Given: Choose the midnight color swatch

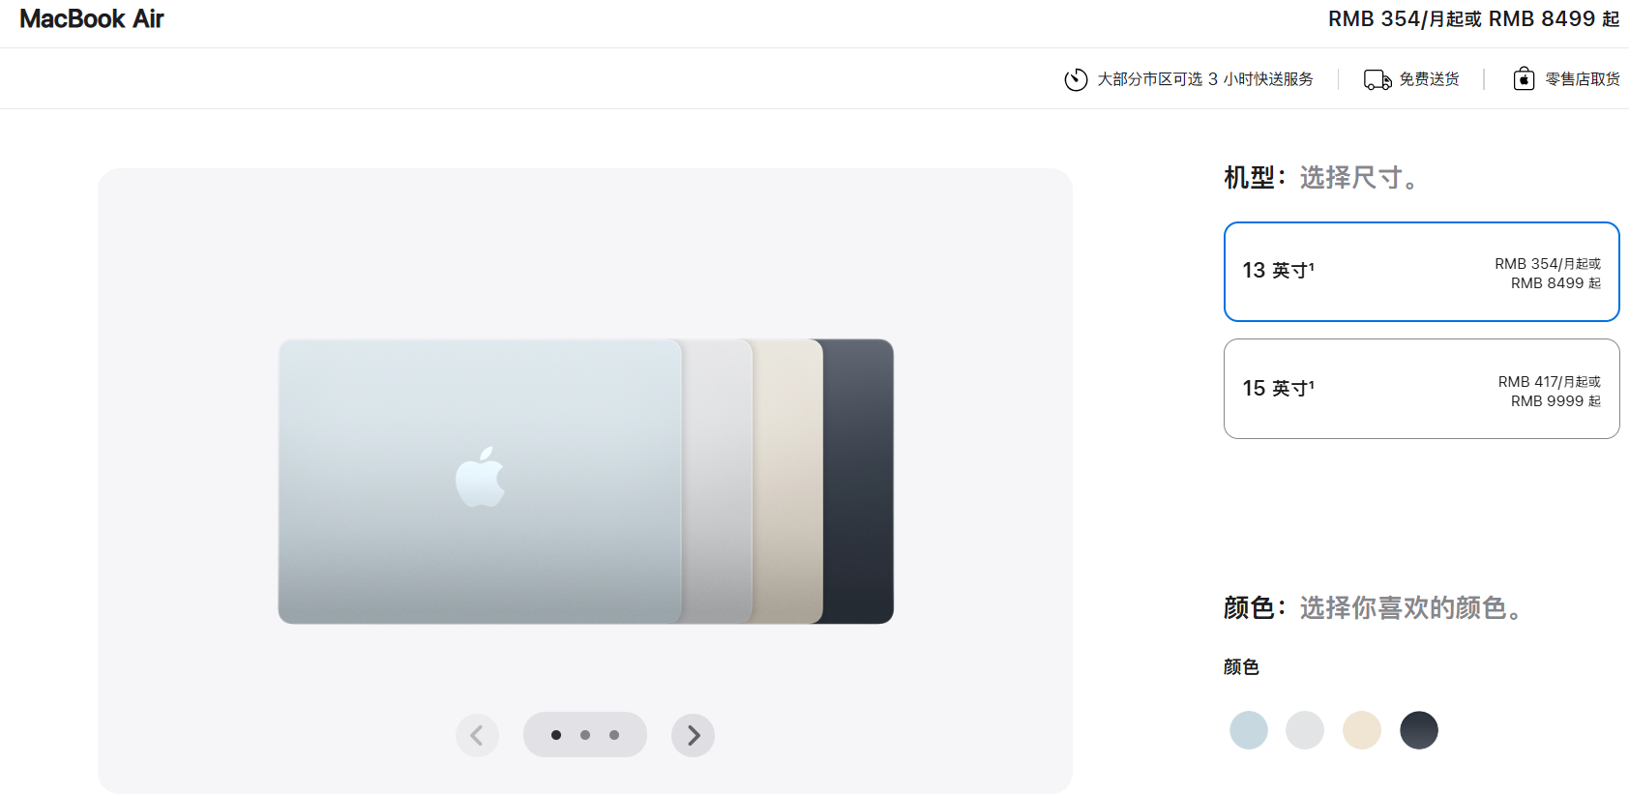Looking at the screenshot, I should coord(1419,730).
